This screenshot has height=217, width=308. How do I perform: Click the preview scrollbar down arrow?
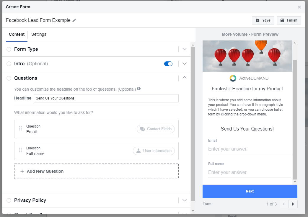click(x=295, y=182)
